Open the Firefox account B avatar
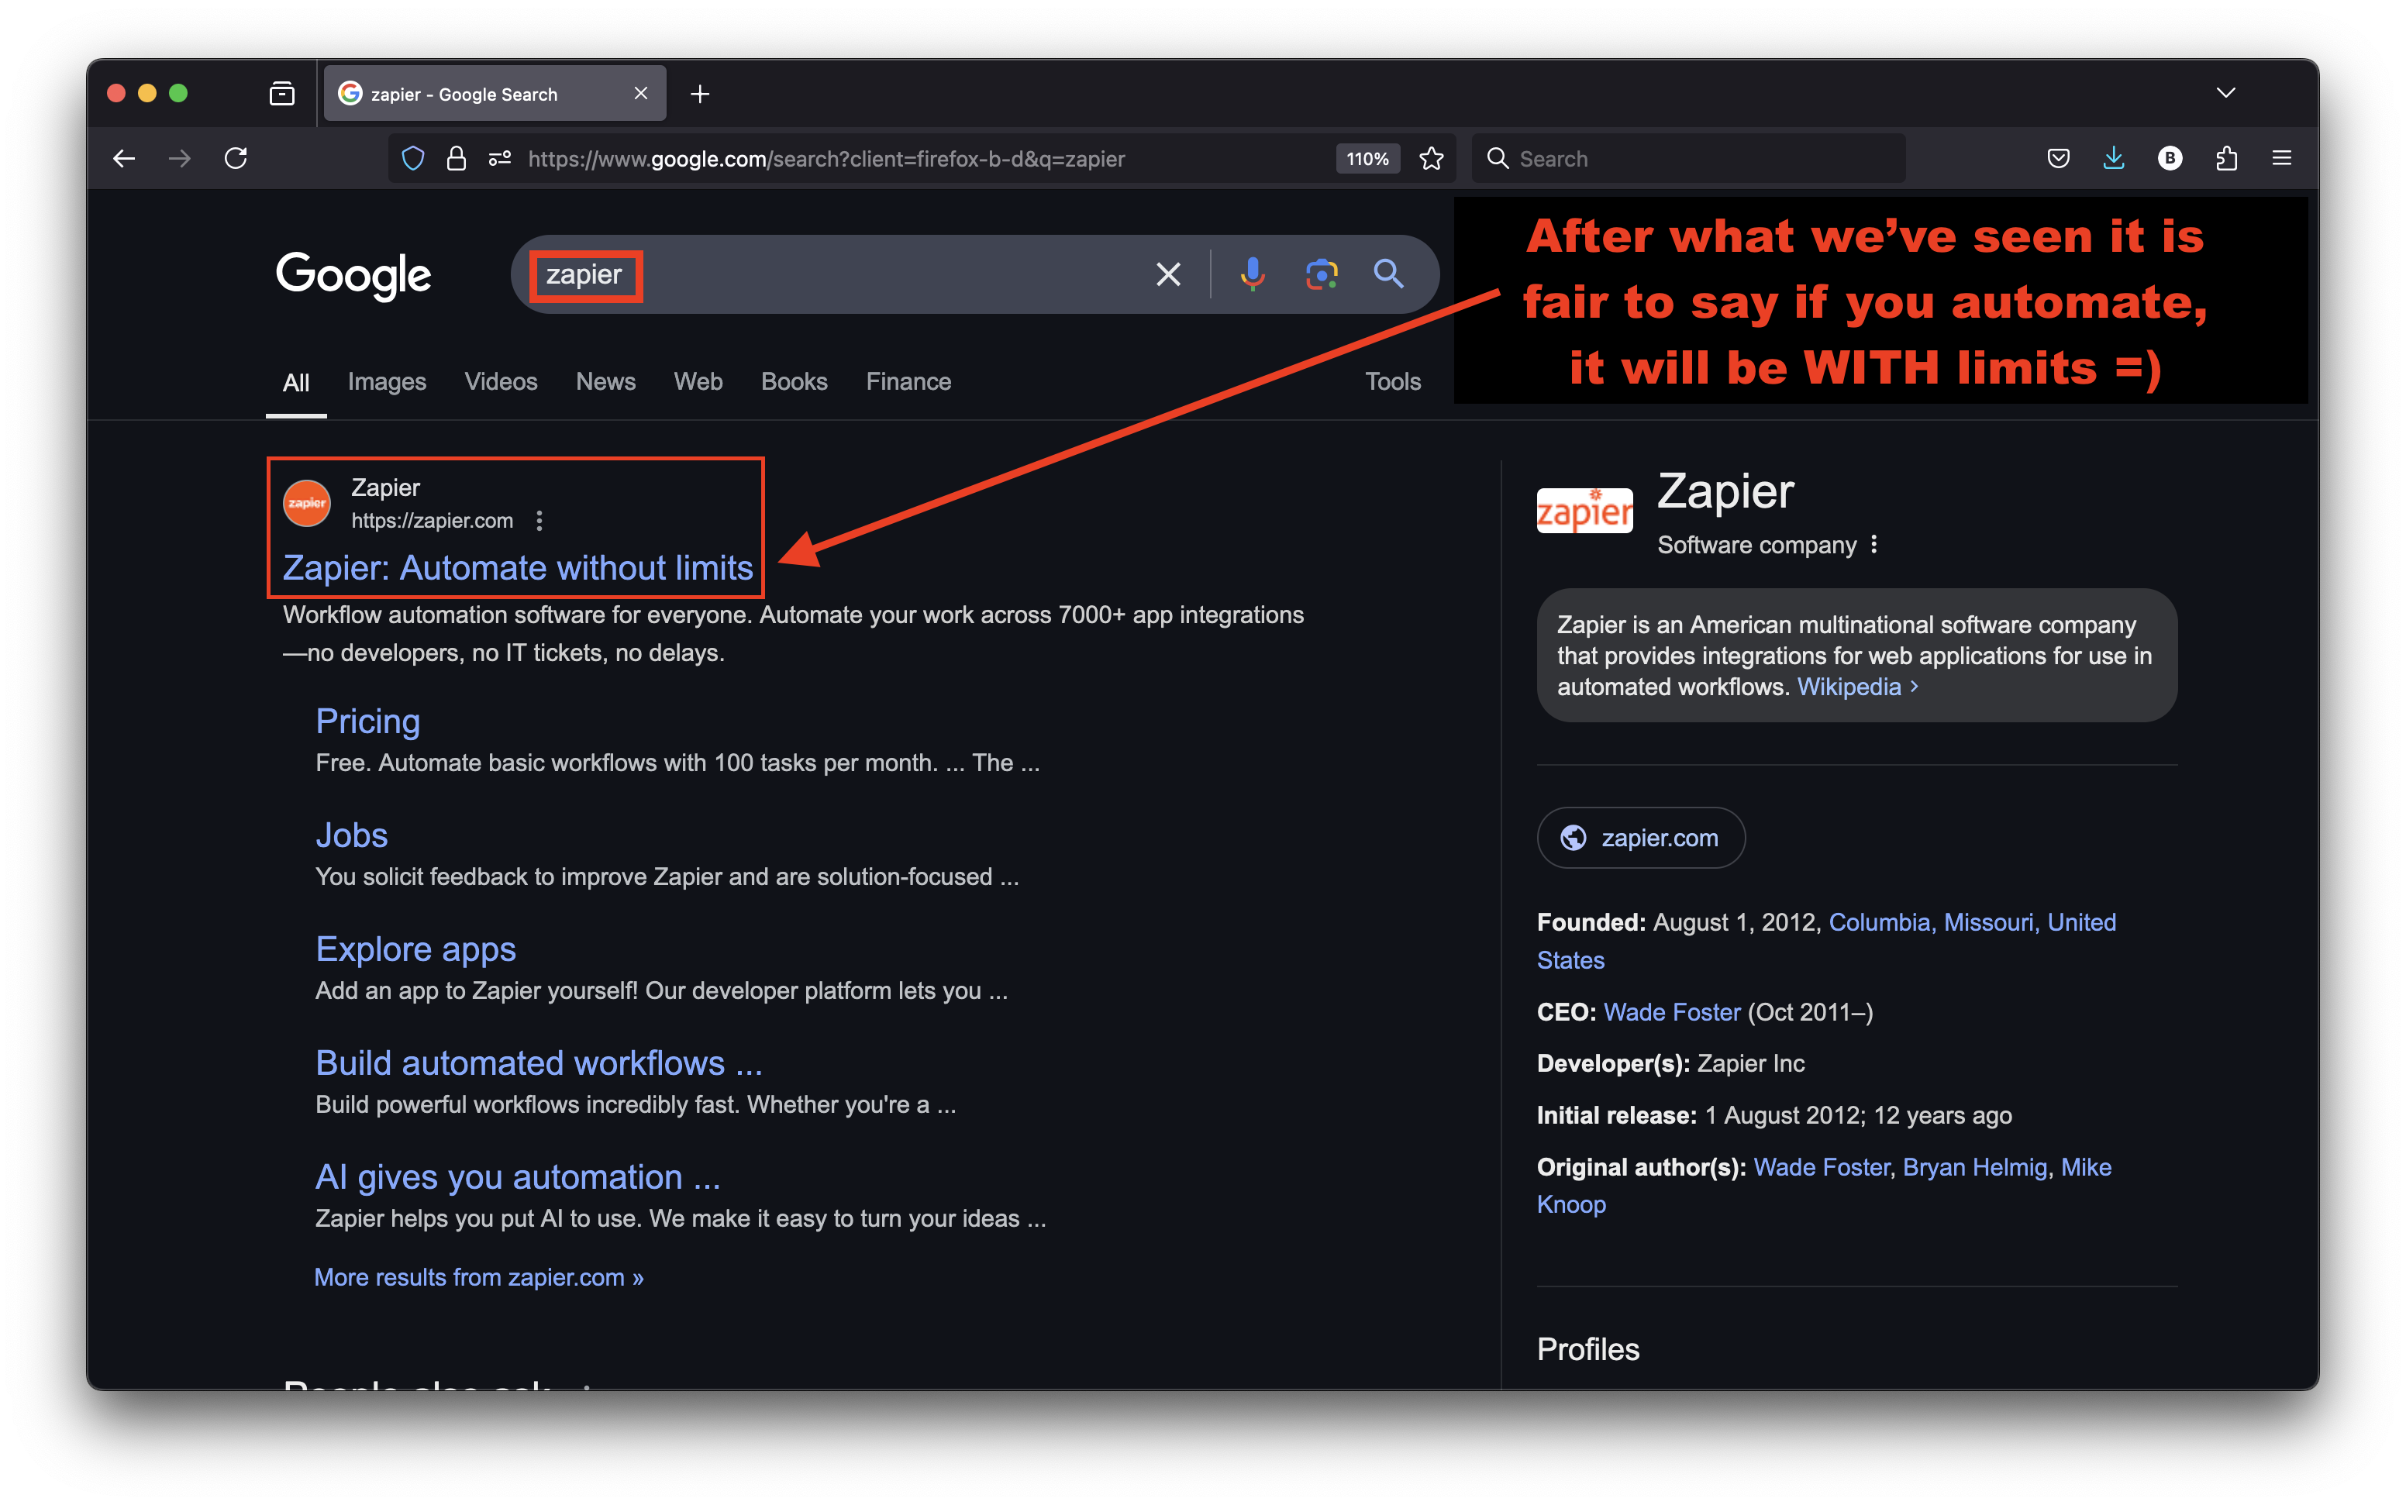Viewport: 2406px width, 1505px height. click(x=2169, y=158)
